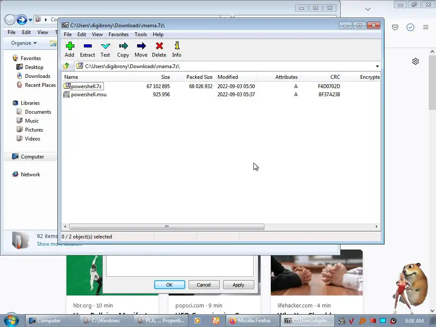Open the Explorer window's File menu
This screenshot has height=327, width=436.
tap(11, 32)
